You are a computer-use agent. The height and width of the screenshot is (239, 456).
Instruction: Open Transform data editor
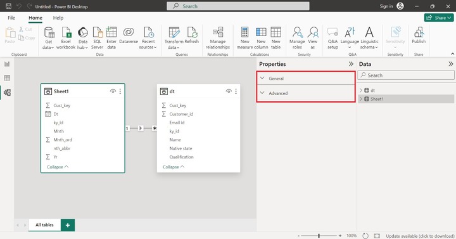pyautogui.click(x=174, y=38)
